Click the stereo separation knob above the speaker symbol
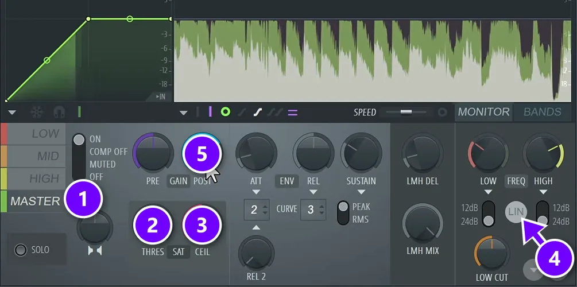Screen dimensions: 577x287 pyautogui.click(x=95, y=227)
